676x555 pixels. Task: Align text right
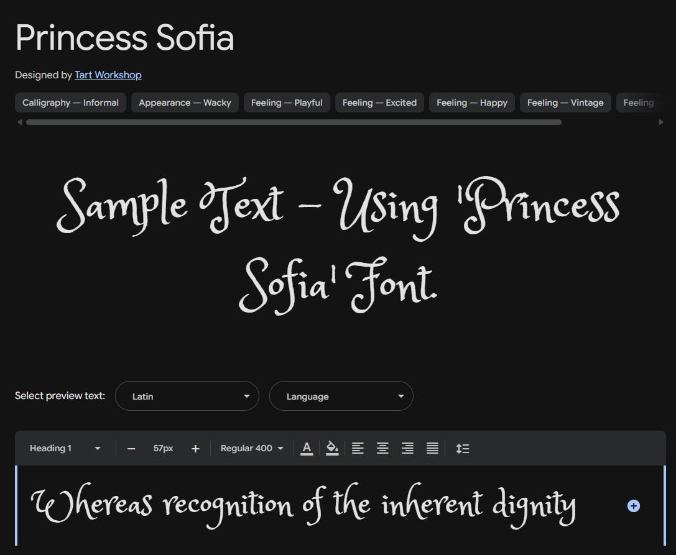pos(407,449)
